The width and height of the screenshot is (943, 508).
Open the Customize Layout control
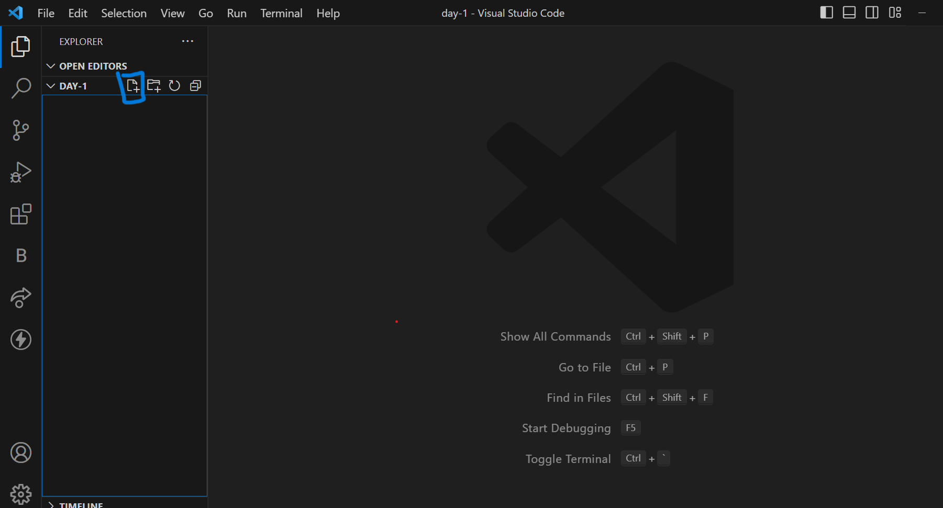(x=895, y=12)
